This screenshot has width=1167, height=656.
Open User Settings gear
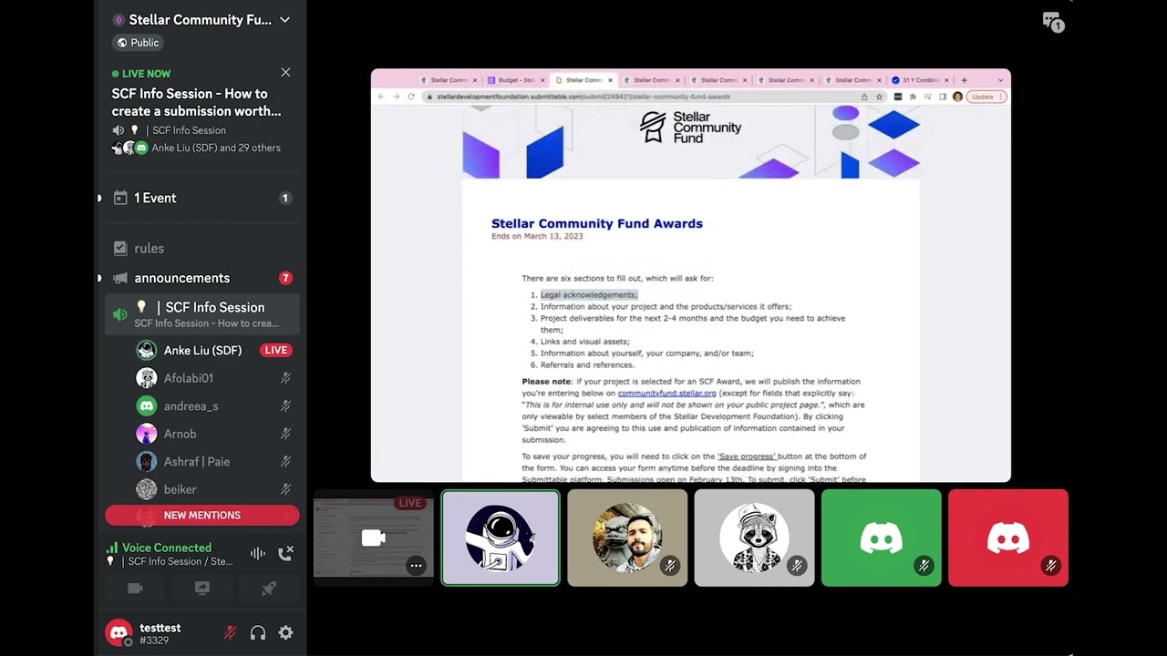285,632
